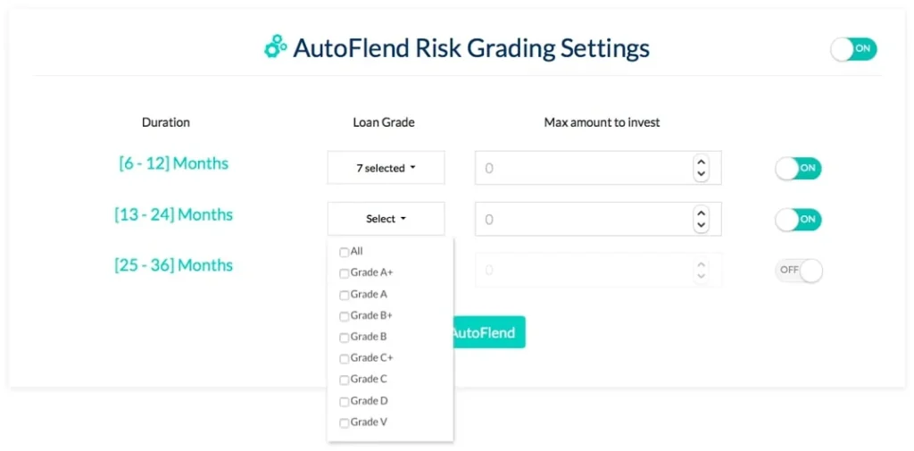Tick the Grade D checkbox

[344, 401]
